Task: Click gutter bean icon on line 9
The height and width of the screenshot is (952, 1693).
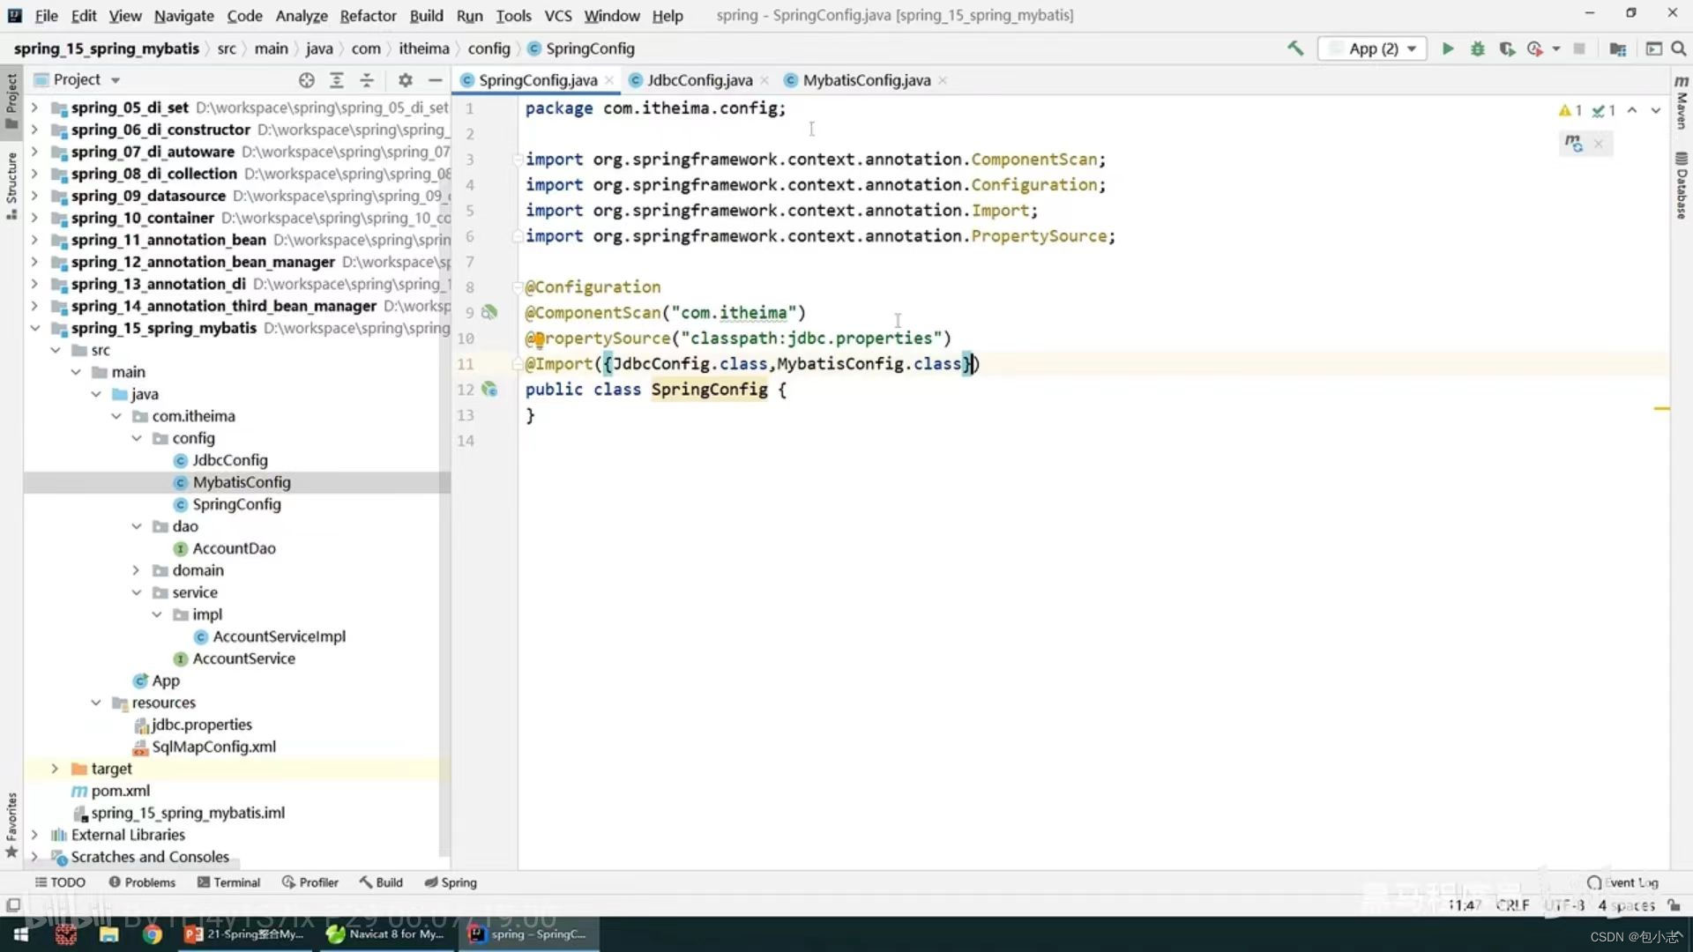Action: click(x=489, y=312)
